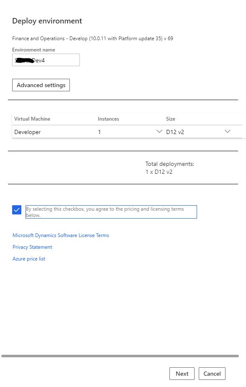Untick the pricing and licensing agreement checkbox
This screenshot has width=246, height=387.
17,210
